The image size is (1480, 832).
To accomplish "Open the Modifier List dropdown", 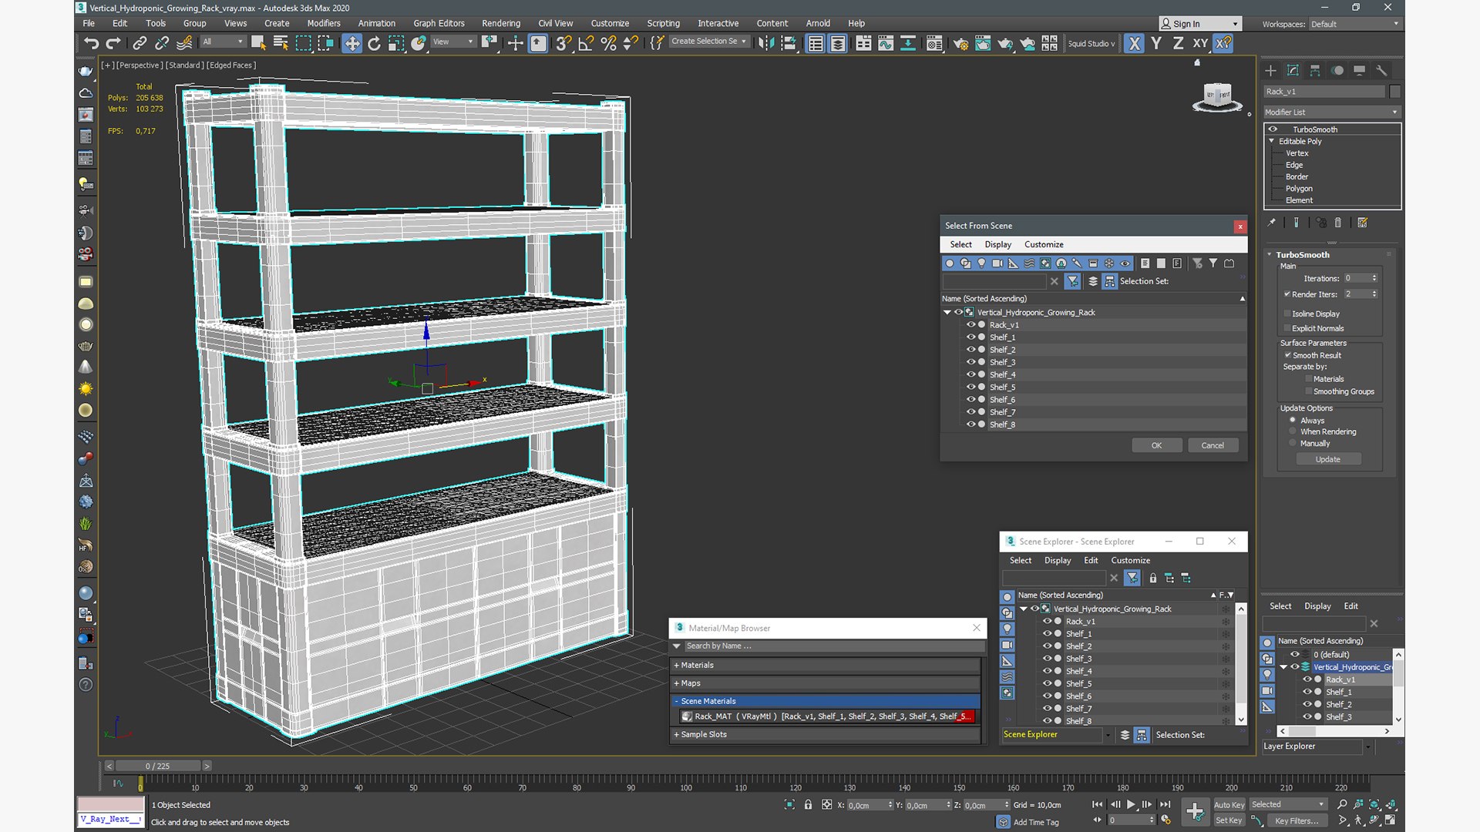I will (1332, 112).
